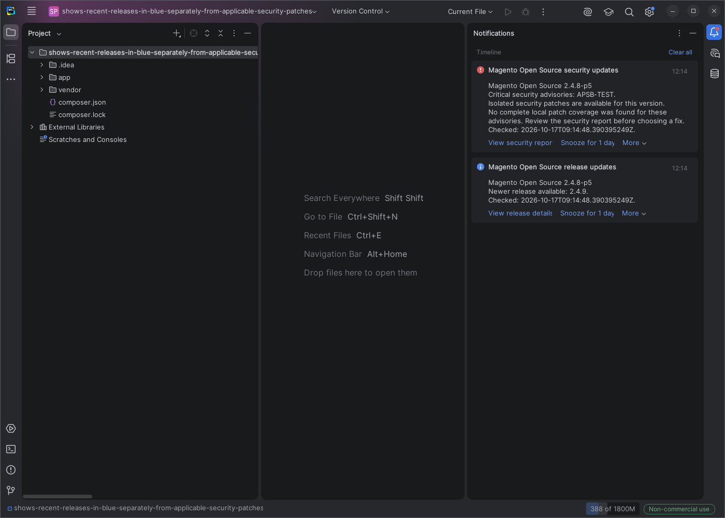The height and width of the screenshot is (518, 725).
Task: Collapse the project root folder node
Action: pos(32,52)
